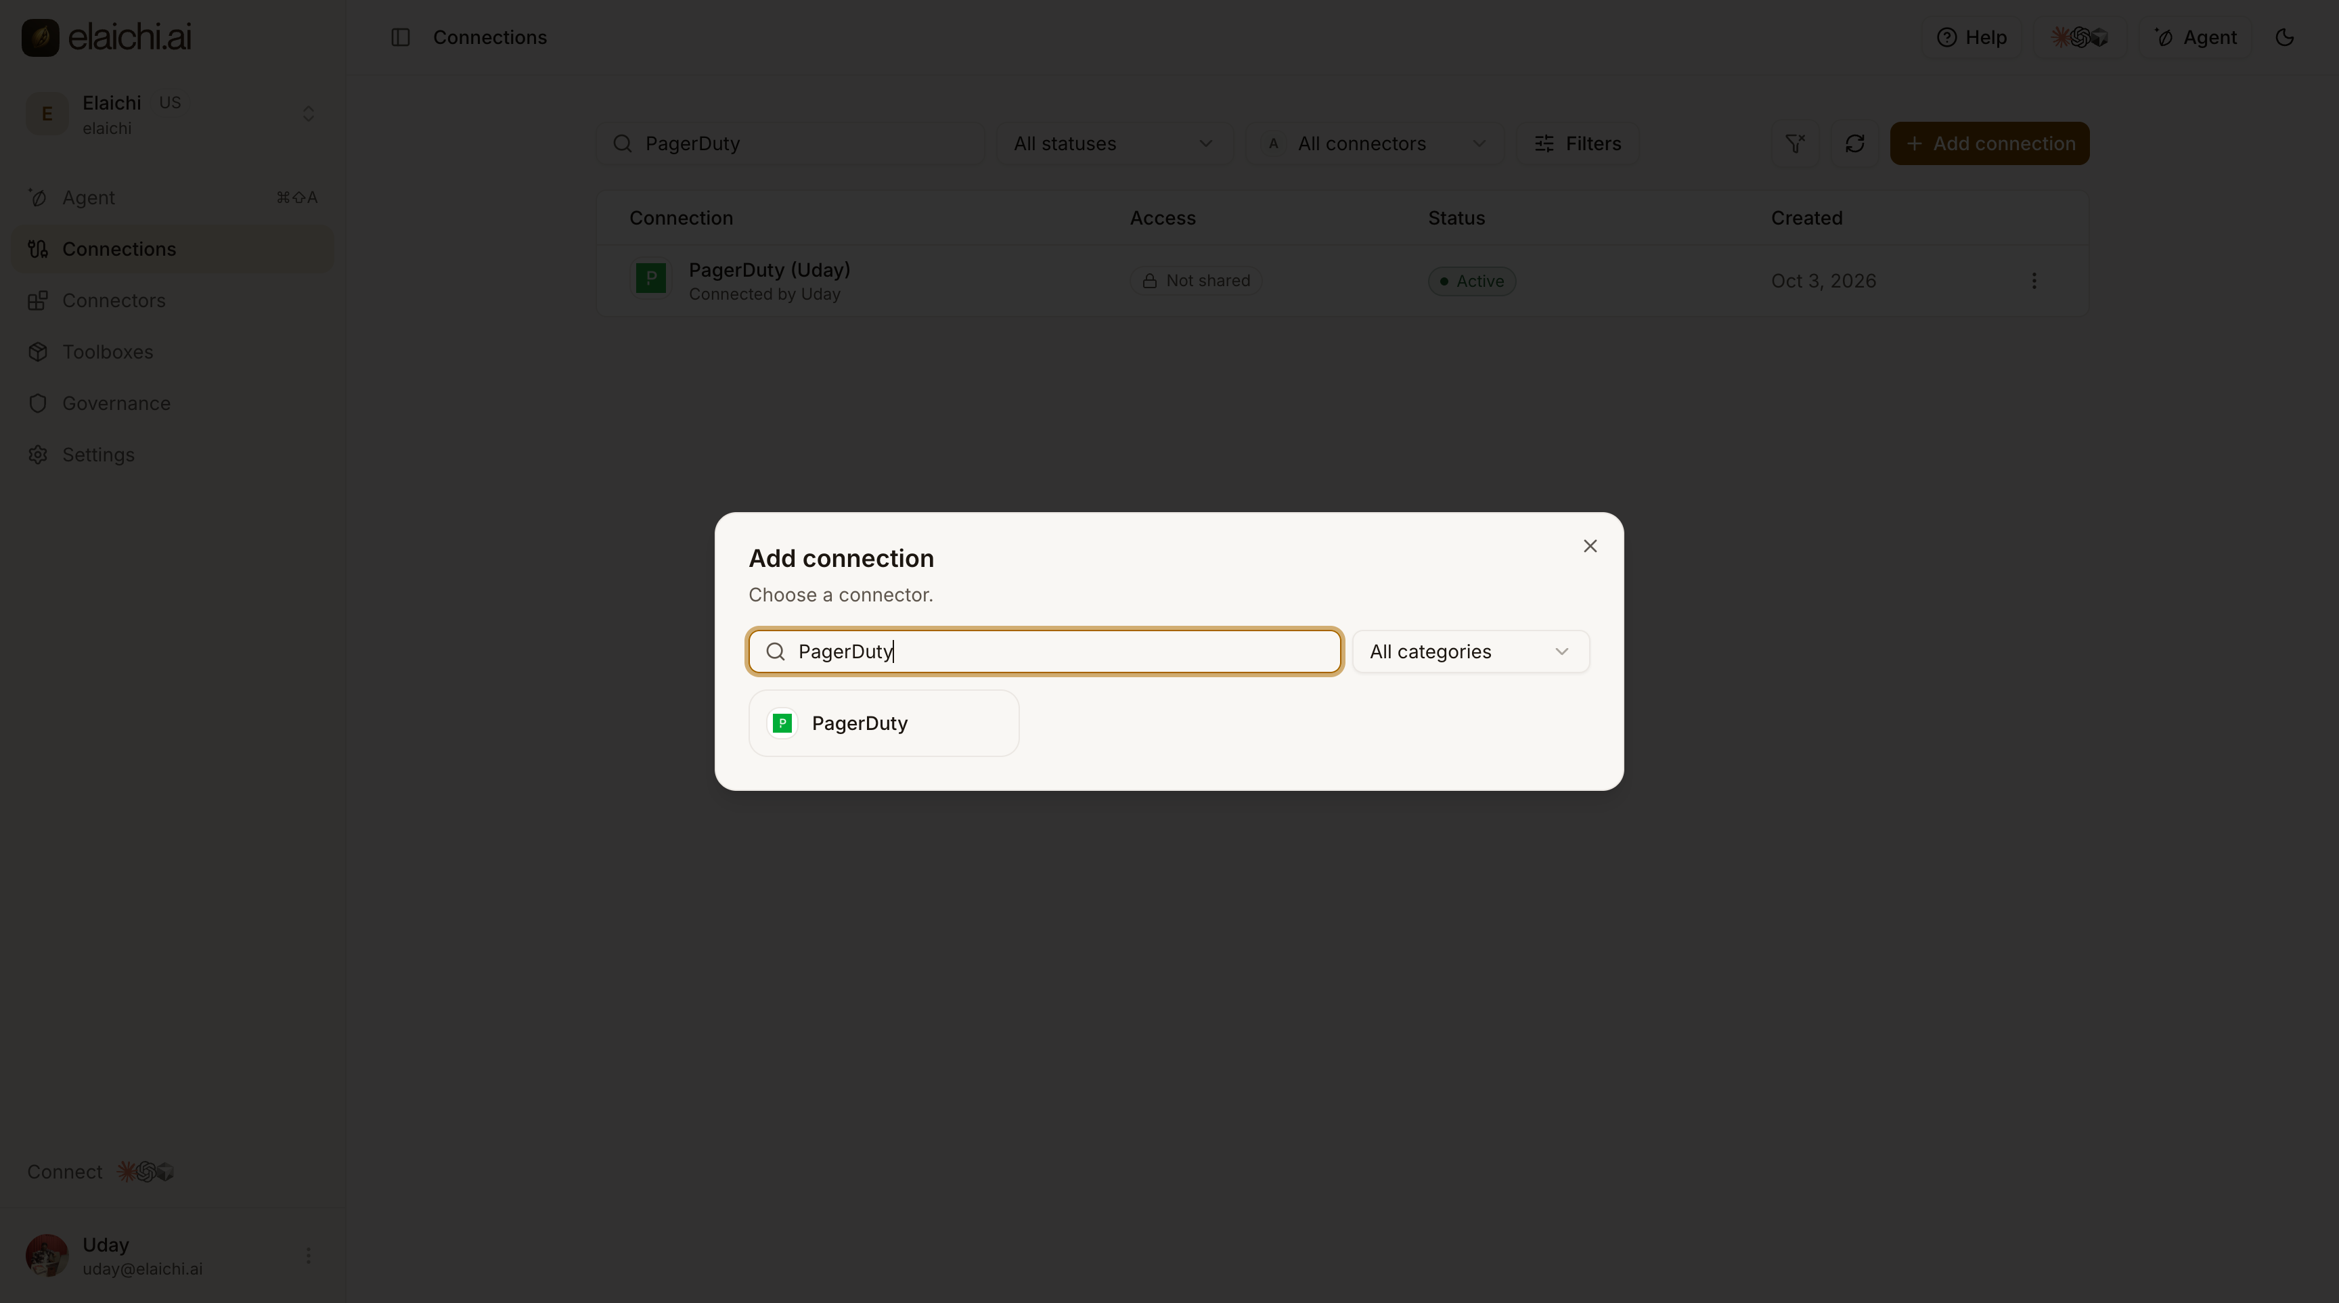The image size is (2339, 1303).
Task: Click the Active status badge
Action: [1471, 280]
